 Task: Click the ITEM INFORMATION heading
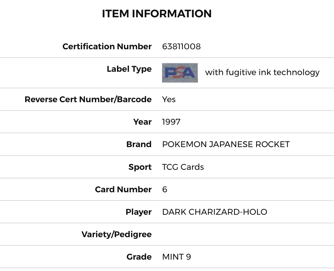click(157, 14)
